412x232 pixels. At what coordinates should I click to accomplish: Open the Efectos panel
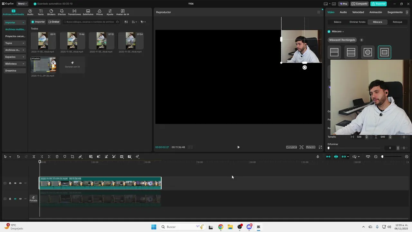62,12
